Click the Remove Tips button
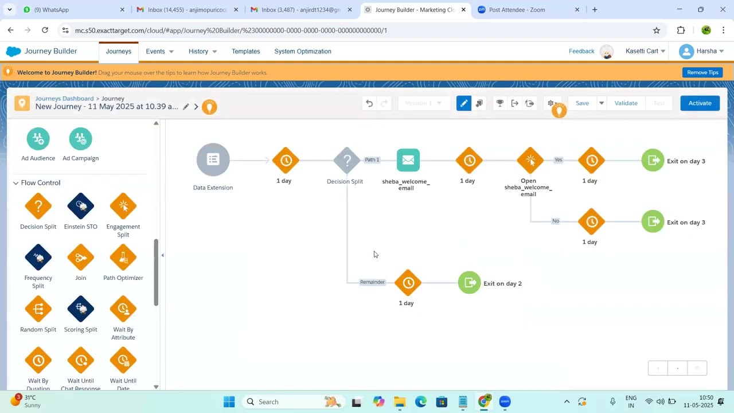The image size is (734, 413). coord(702,72)
